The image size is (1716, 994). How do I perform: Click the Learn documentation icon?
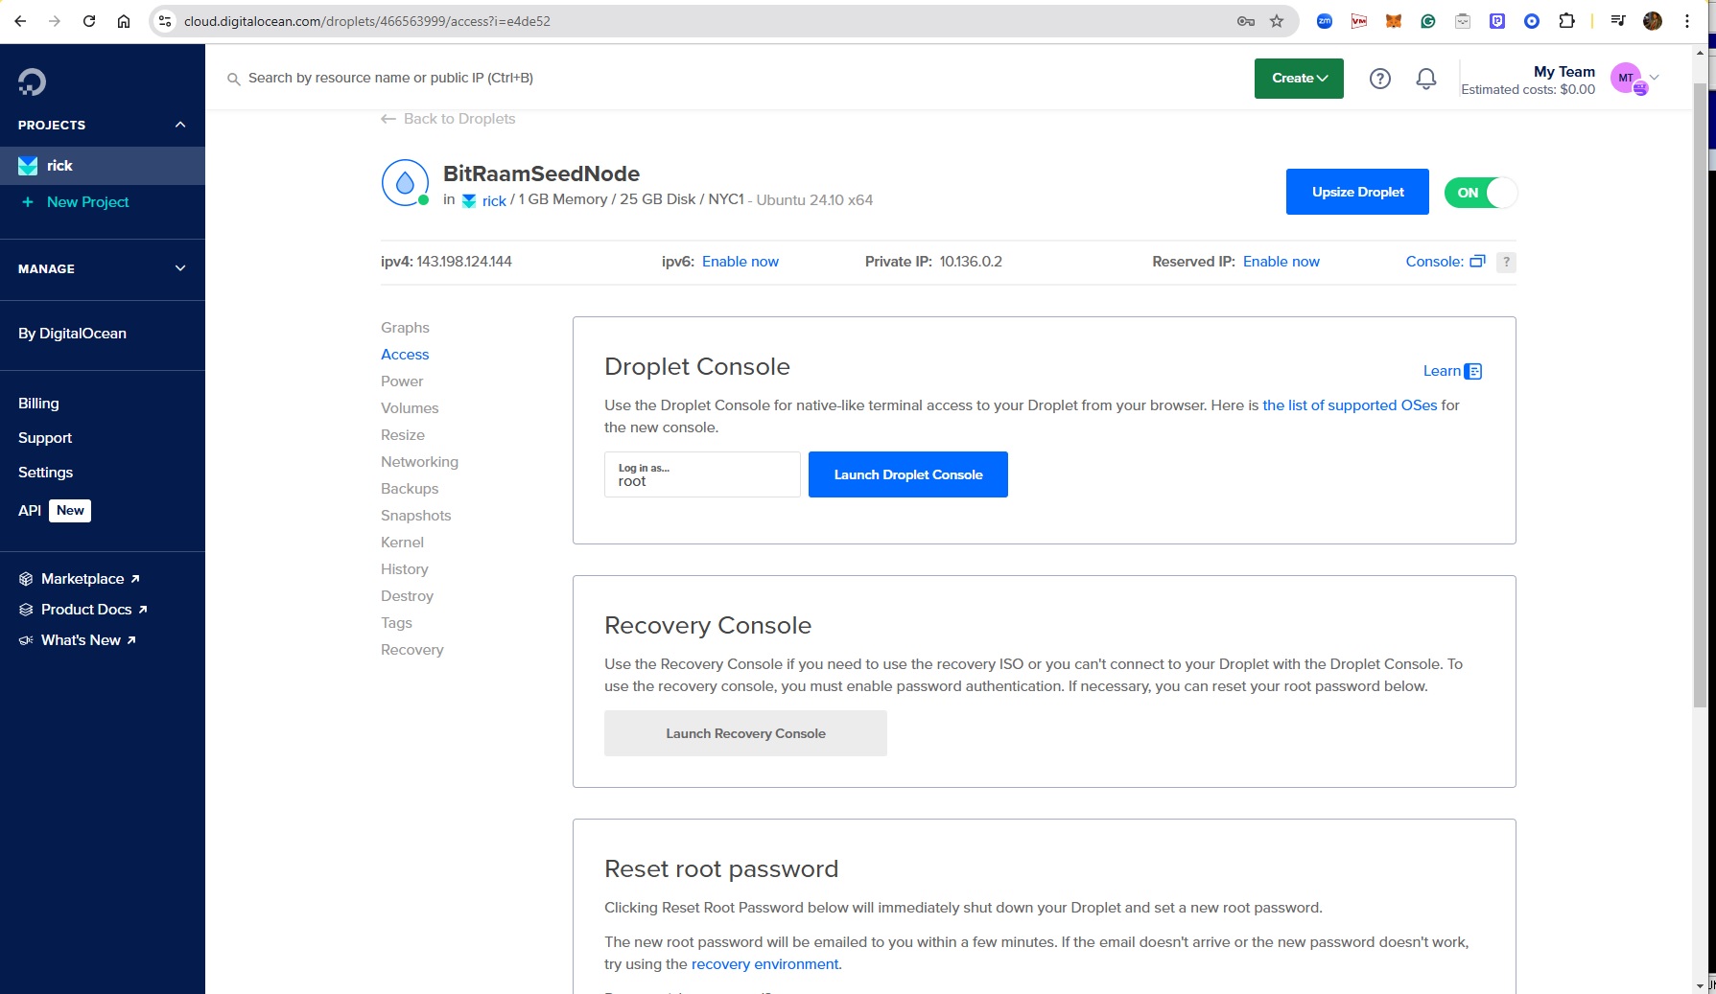click(1473, 371)
